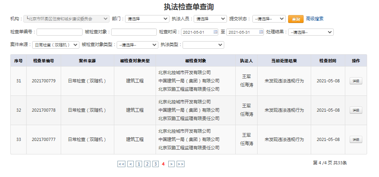Click the 检查时间 column header

pyautogui.click(x=328, y=61)
